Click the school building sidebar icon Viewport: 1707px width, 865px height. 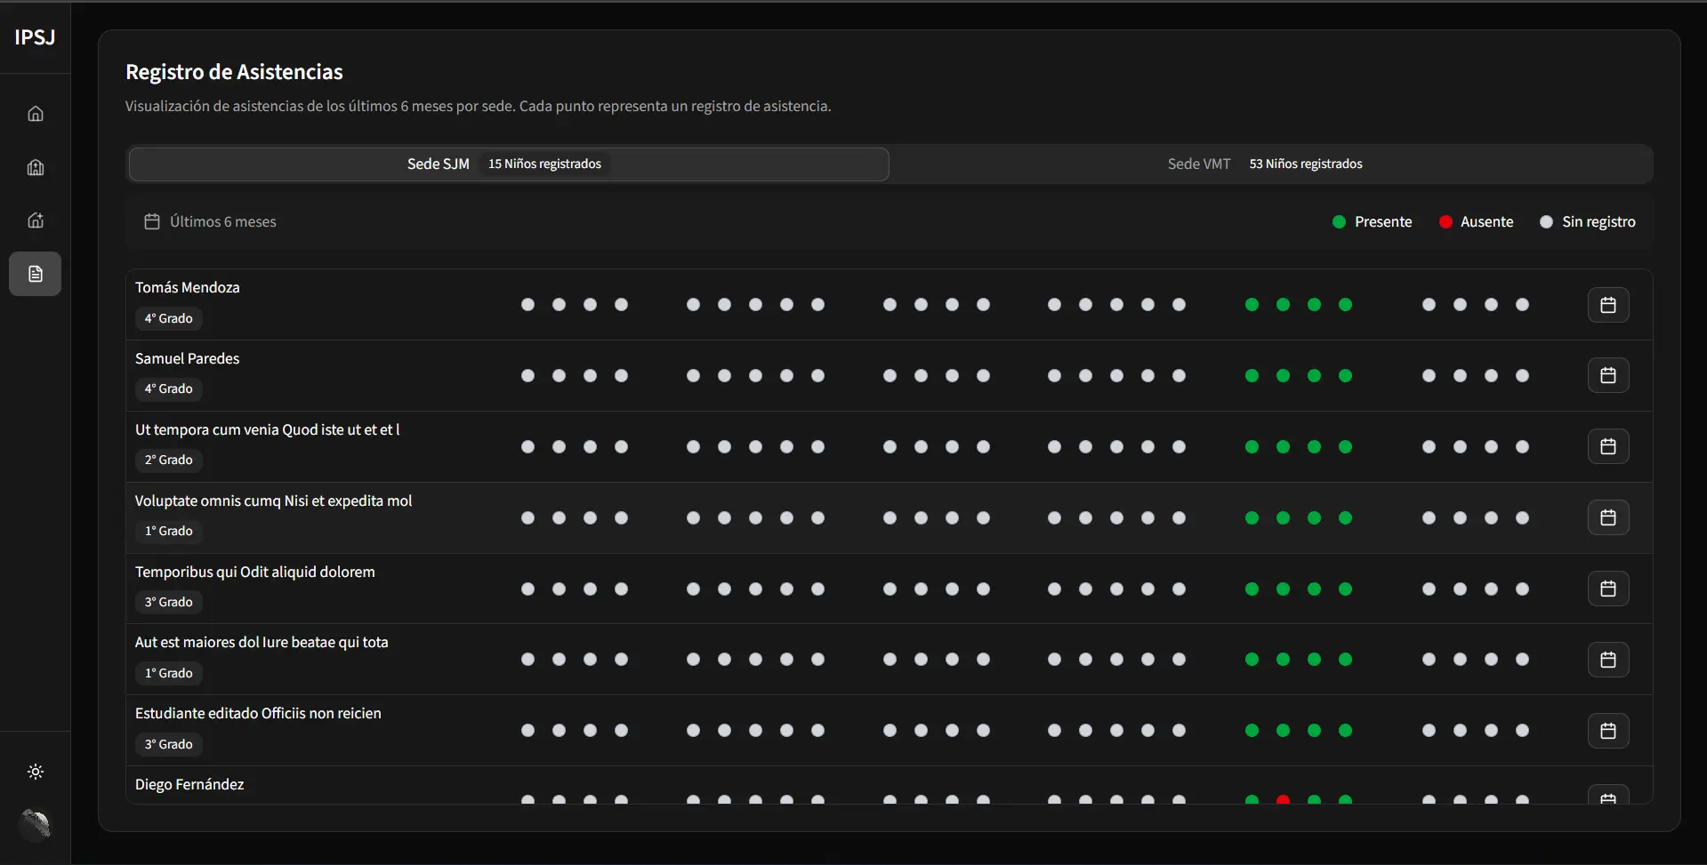tap(36, 167)
